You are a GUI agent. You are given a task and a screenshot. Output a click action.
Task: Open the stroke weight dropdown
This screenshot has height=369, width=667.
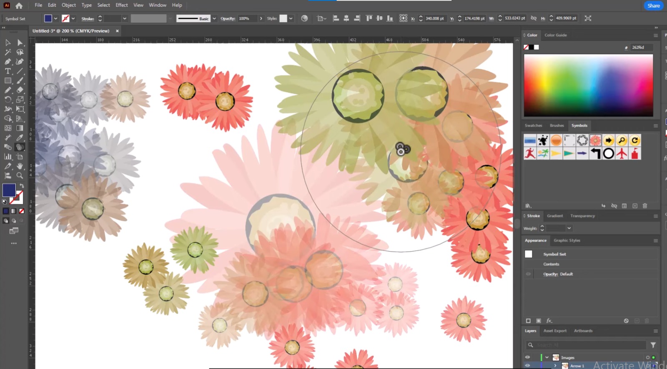(x=124, y=18)
